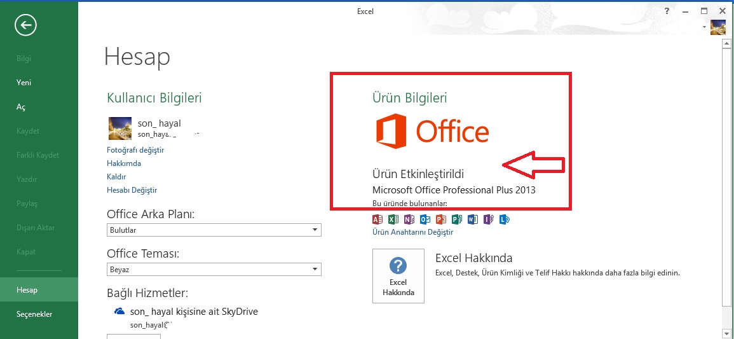
Task: Select Aç in the sidebar
Action: [x=39, y=107]
